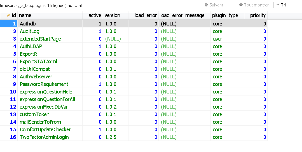
Task: Click version 1.0.2 of expressionFixedDbVar
Action: pyautogui.click(x=111, y=107)
